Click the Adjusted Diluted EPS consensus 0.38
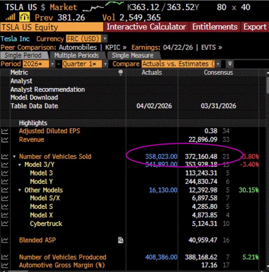This screenshot has height=272, width=269. [211, 131]
